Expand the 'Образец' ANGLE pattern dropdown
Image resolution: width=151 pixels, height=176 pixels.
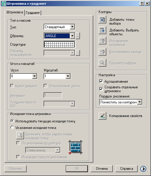(x=73, y=36)
